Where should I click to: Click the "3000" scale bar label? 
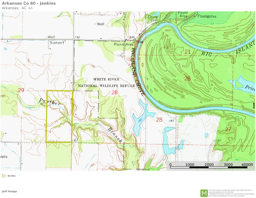coord(228,164)
